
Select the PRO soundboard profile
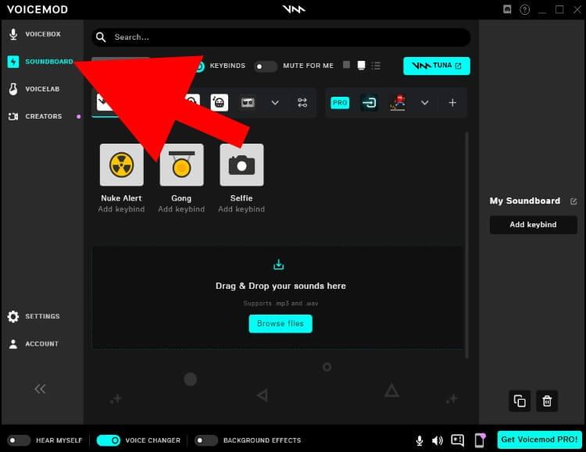click(x=340, y=103)
